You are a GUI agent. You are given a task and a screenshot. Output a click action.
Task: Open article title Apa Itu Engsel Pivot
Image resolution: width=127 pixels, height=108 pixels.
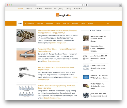coord(56,68)
